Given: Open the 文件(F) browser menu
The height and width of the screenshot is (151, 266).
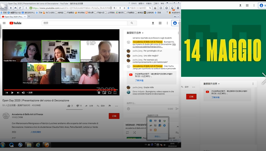Looking at the screenshot, I should pos(134,3).
